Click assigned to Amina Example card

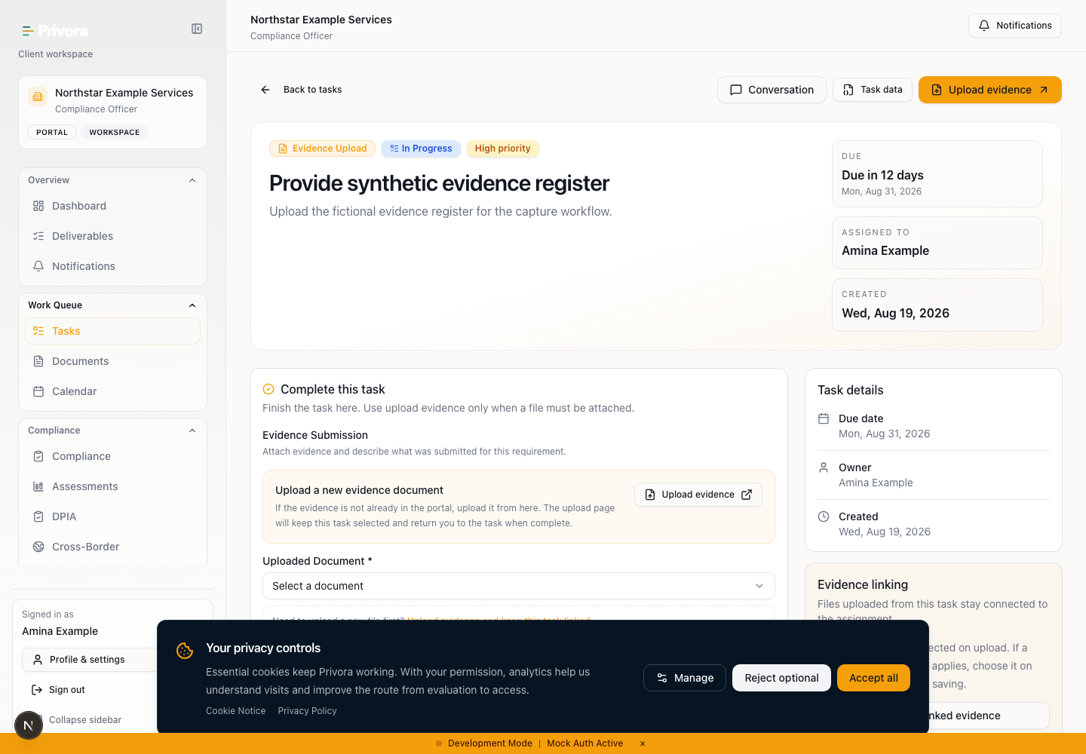tap(937, 243)
